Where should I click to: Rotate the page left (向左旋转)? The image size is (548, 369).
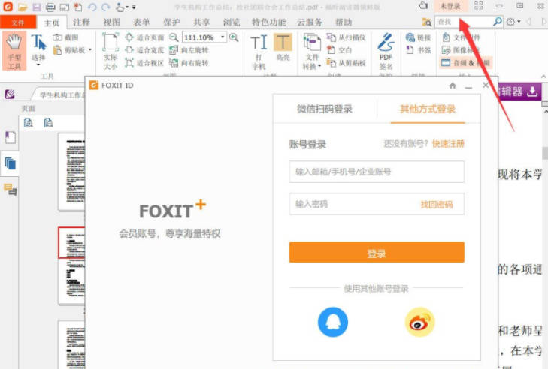[189, 50]
